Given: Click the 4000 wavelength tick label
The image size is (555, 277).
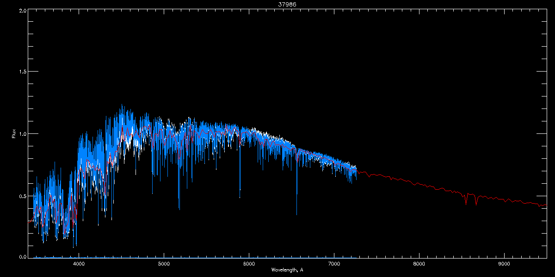Looking at the screenshot, I should click(x=79, y=264).
